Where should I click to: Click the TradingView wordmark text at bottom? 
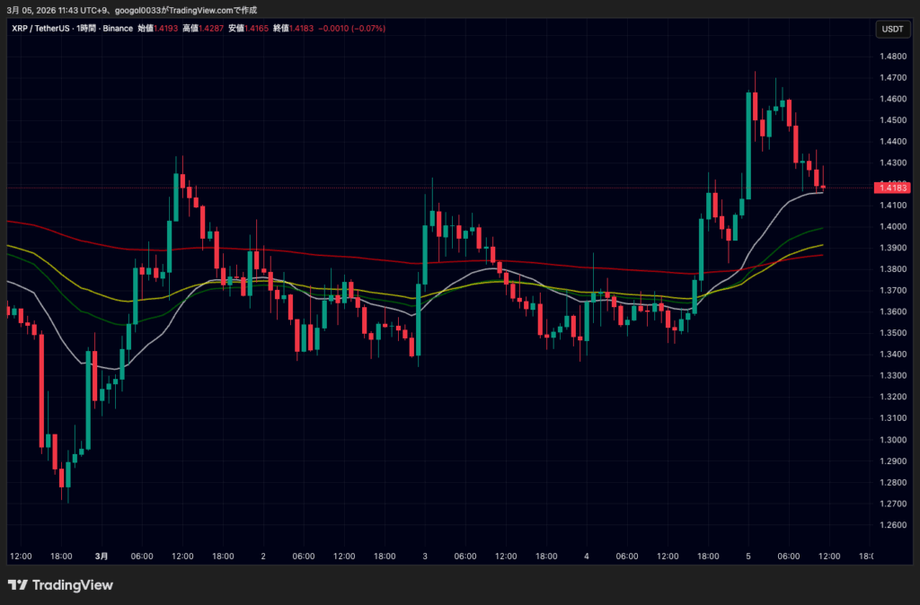[x=73, y=585]
